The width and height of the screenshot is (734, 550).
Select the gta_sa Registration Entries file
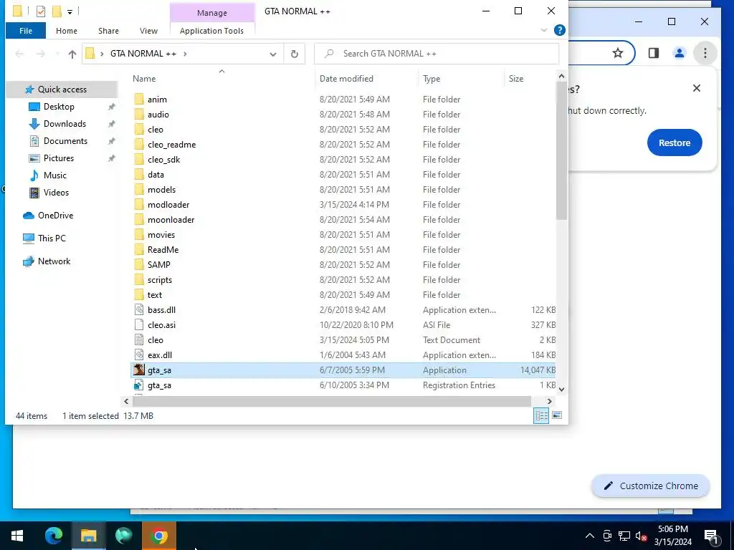343,385
